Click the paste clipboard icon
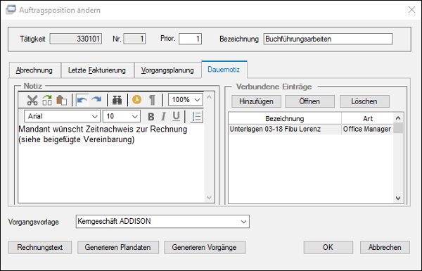Screen dimensions: 422x271 pyautogui.click(x=61, y=100)
